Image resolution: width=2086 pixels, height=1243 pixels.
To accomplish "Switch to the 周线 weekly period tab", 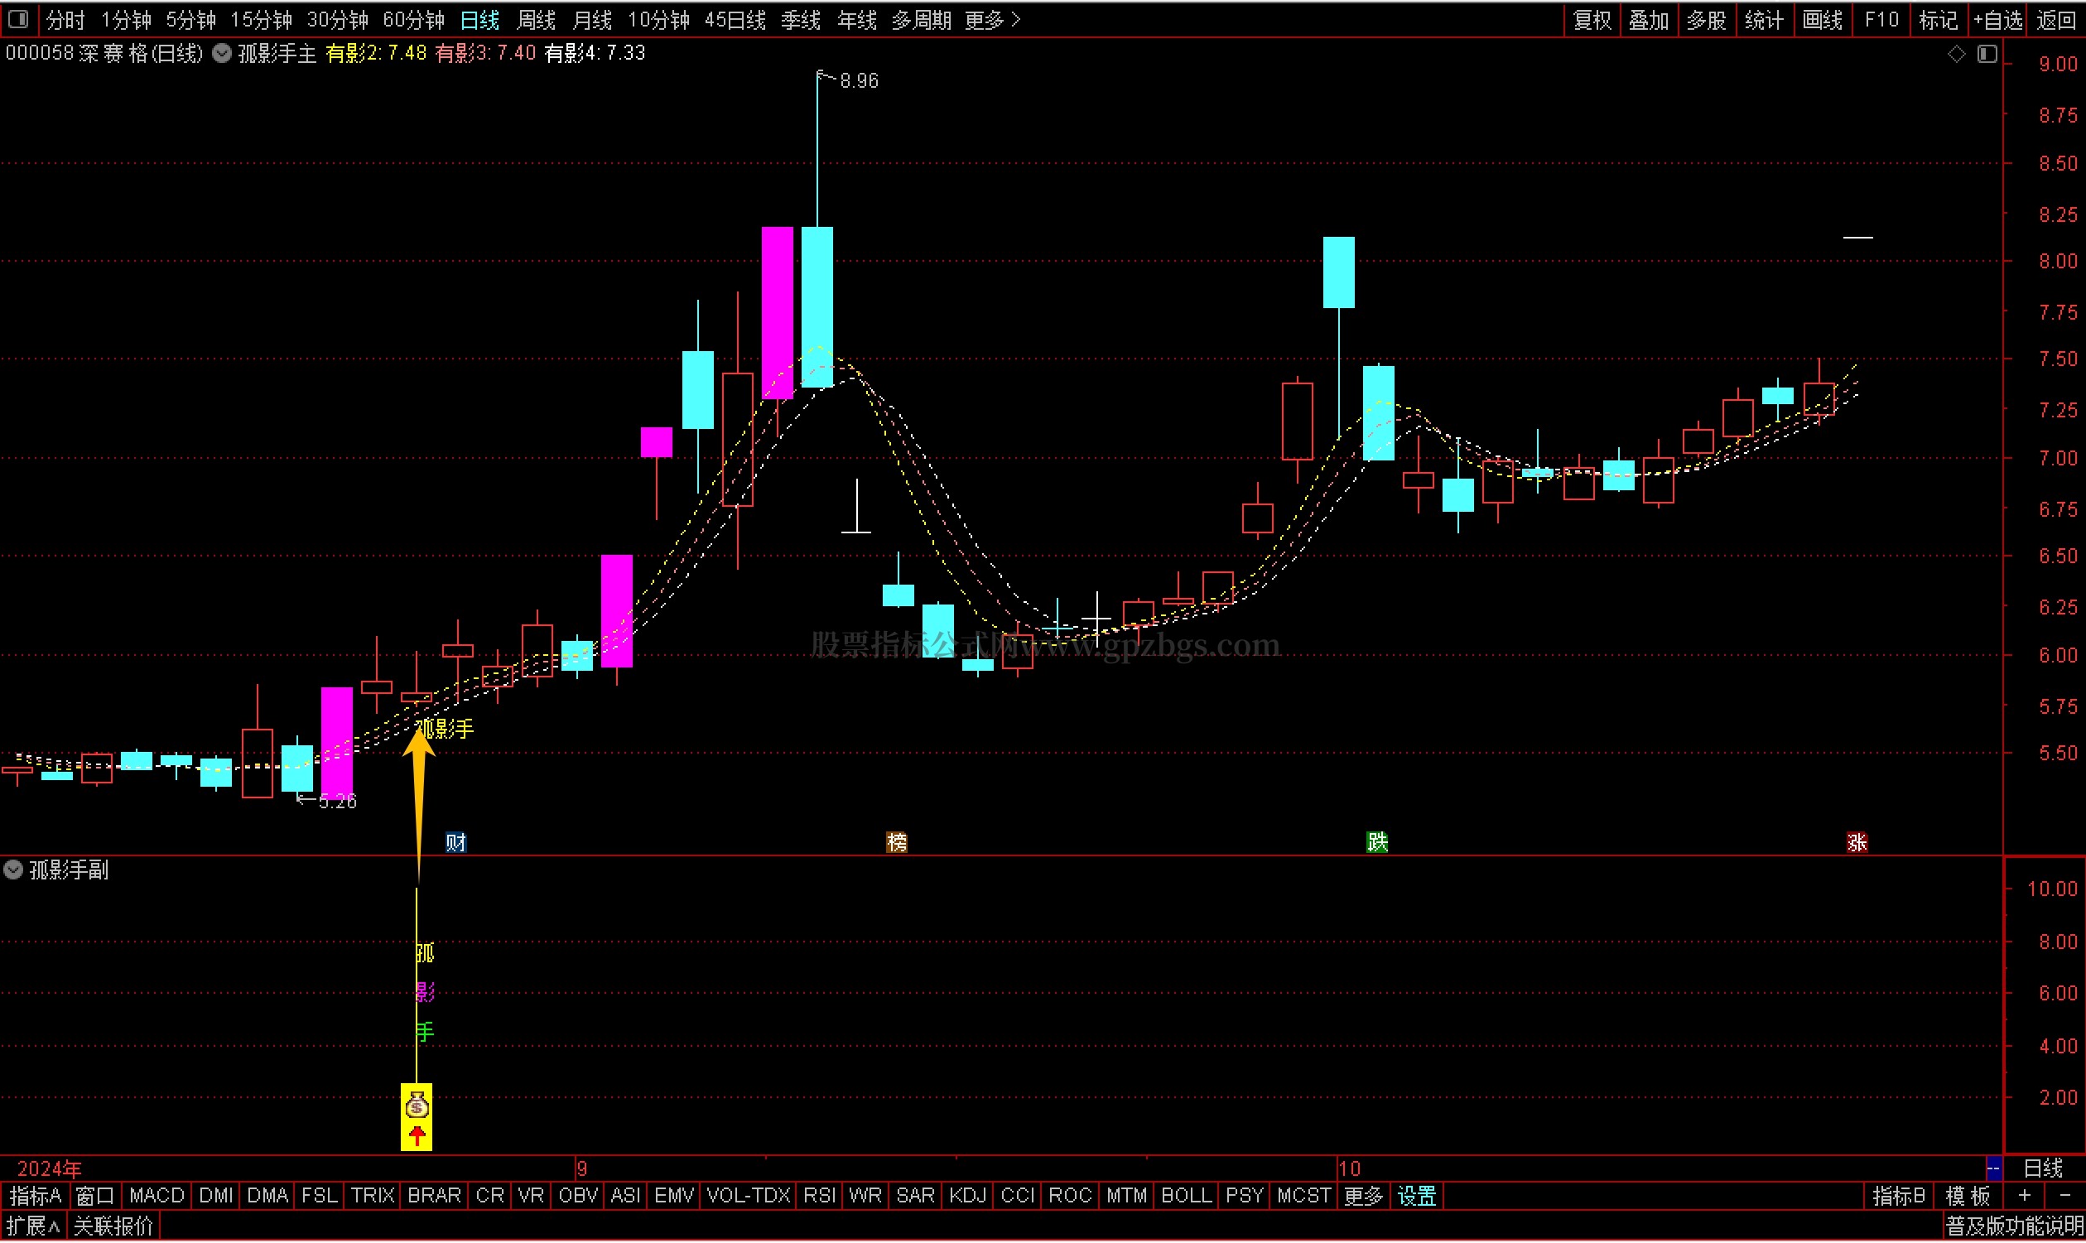I will 536,20.
